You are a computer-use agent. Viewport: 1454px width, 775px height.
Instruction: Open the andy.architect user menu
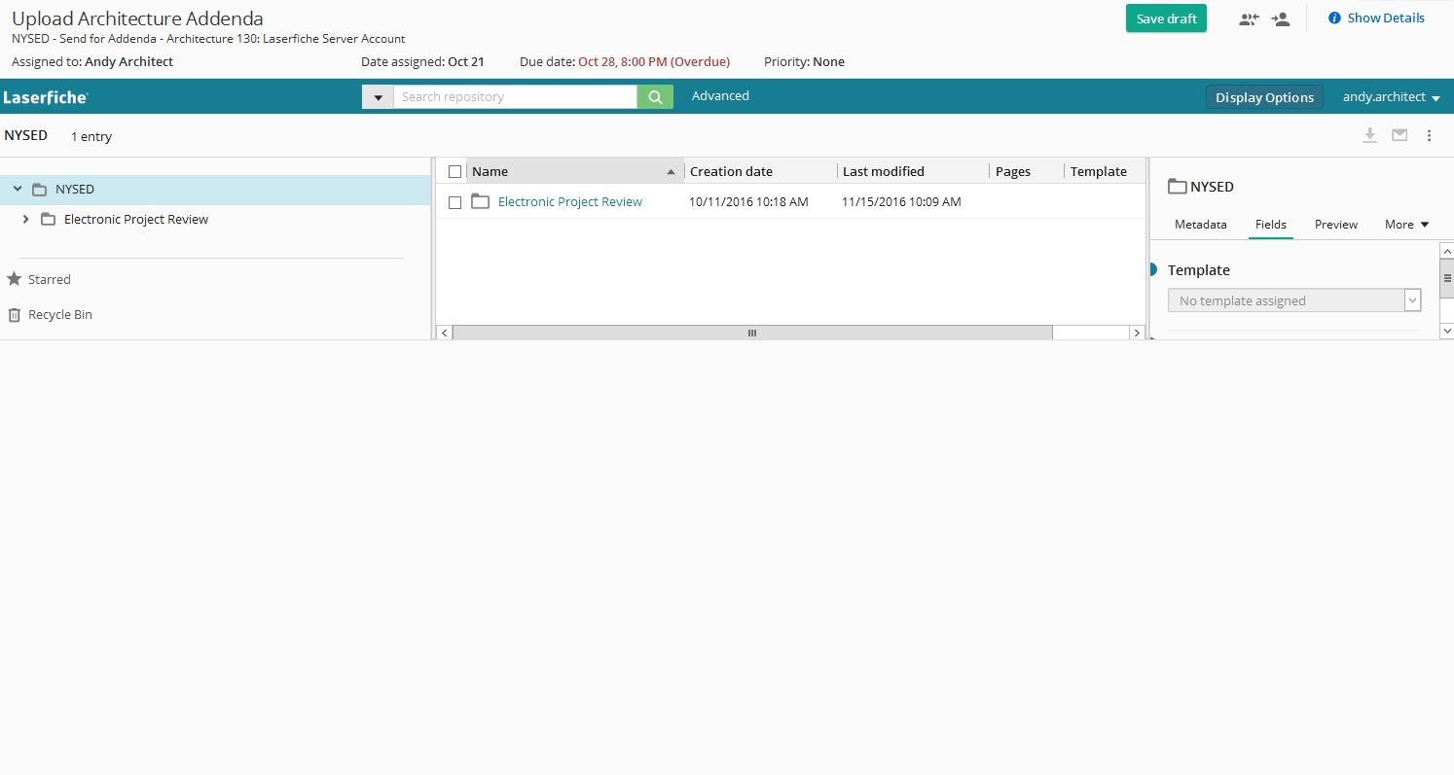[1390, 97]
